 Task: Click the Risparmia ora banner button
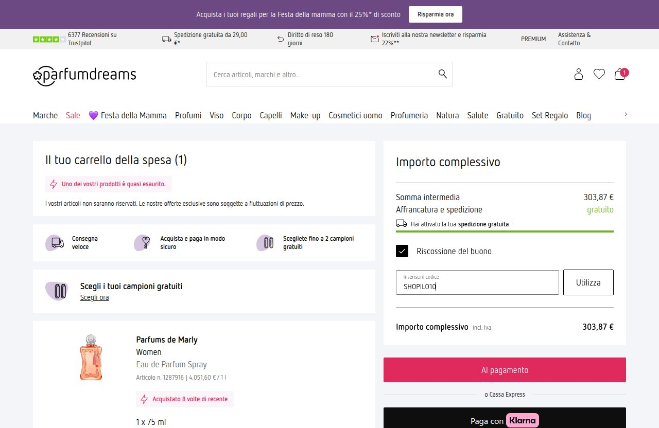[x=436, y=14]
